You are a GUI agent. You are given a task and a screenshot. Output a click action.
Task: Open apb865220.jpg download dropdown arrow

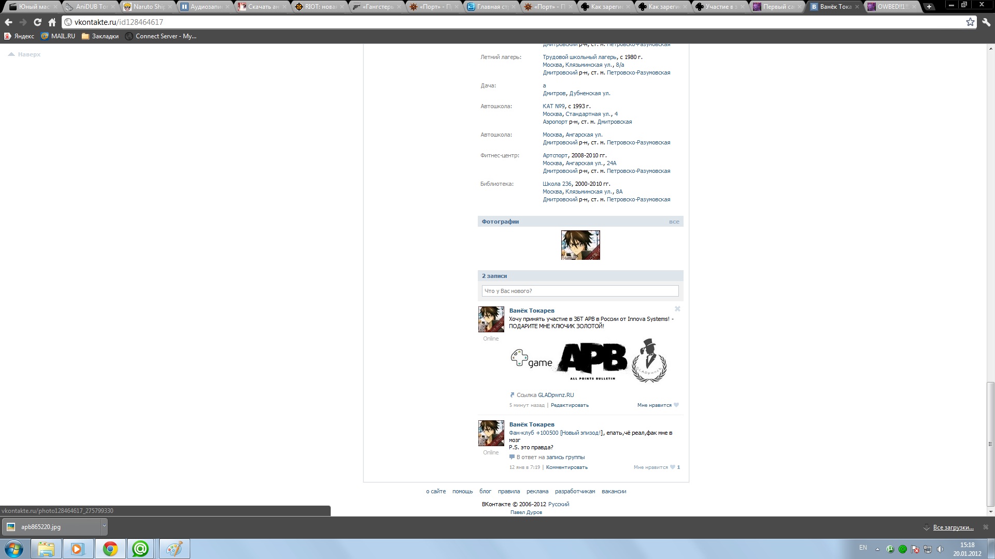click(104, 526)
